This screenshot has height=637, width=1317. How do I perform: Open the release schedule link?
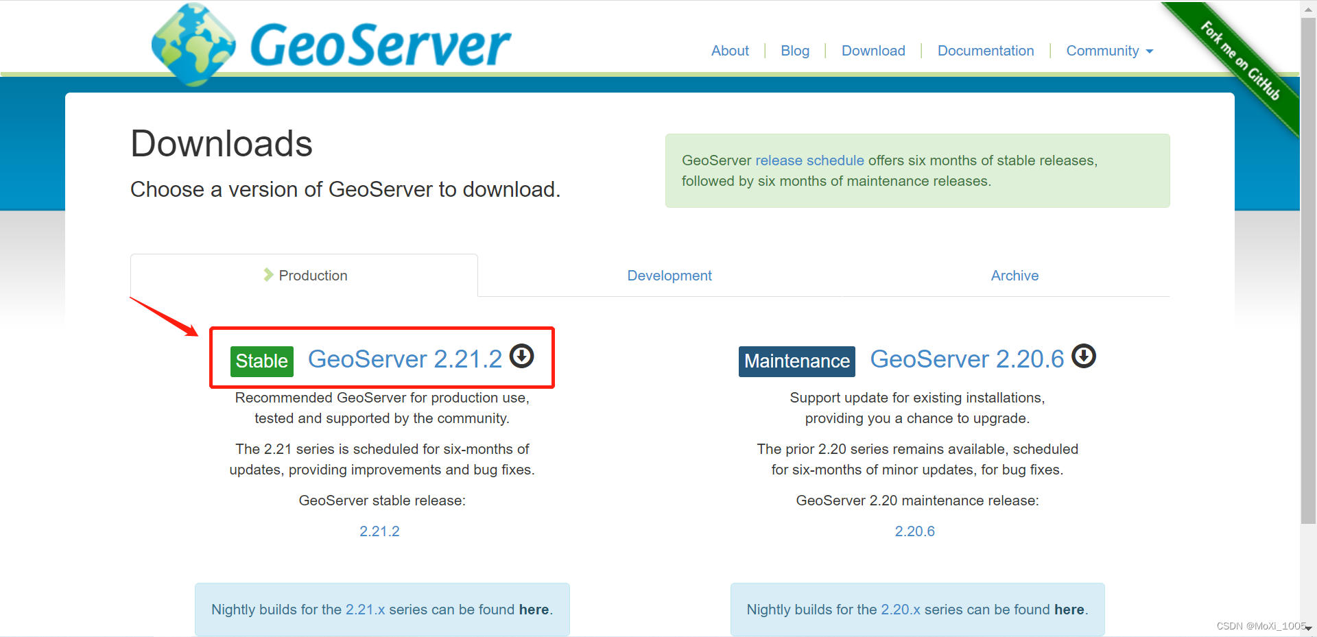(x=809, y=160)
